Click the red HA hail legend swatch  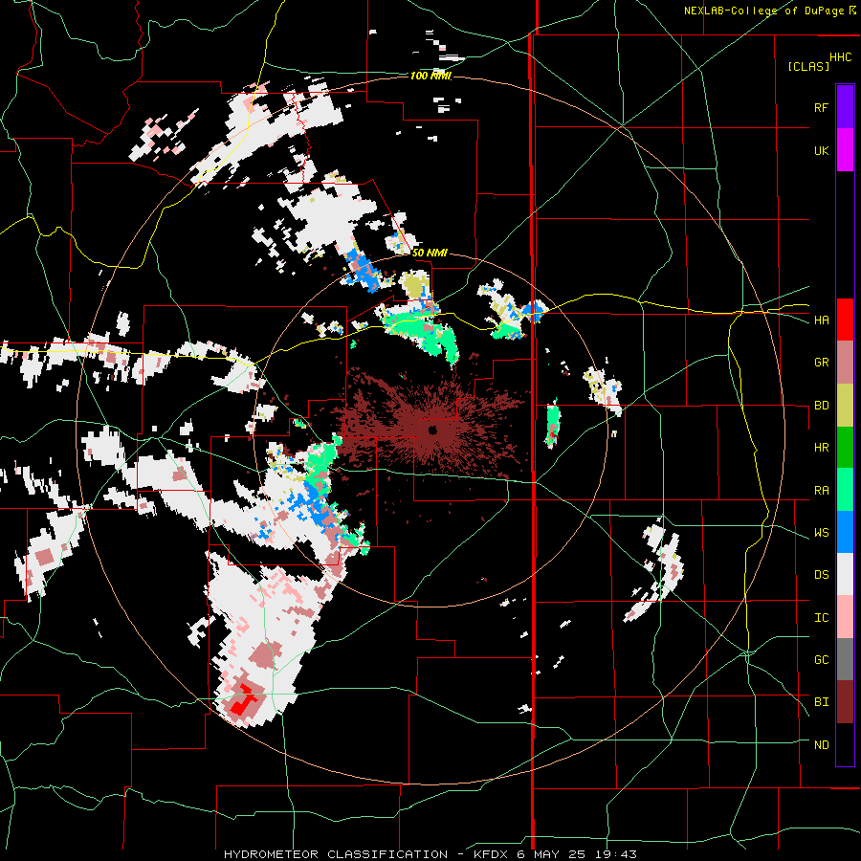coord(845,320)
